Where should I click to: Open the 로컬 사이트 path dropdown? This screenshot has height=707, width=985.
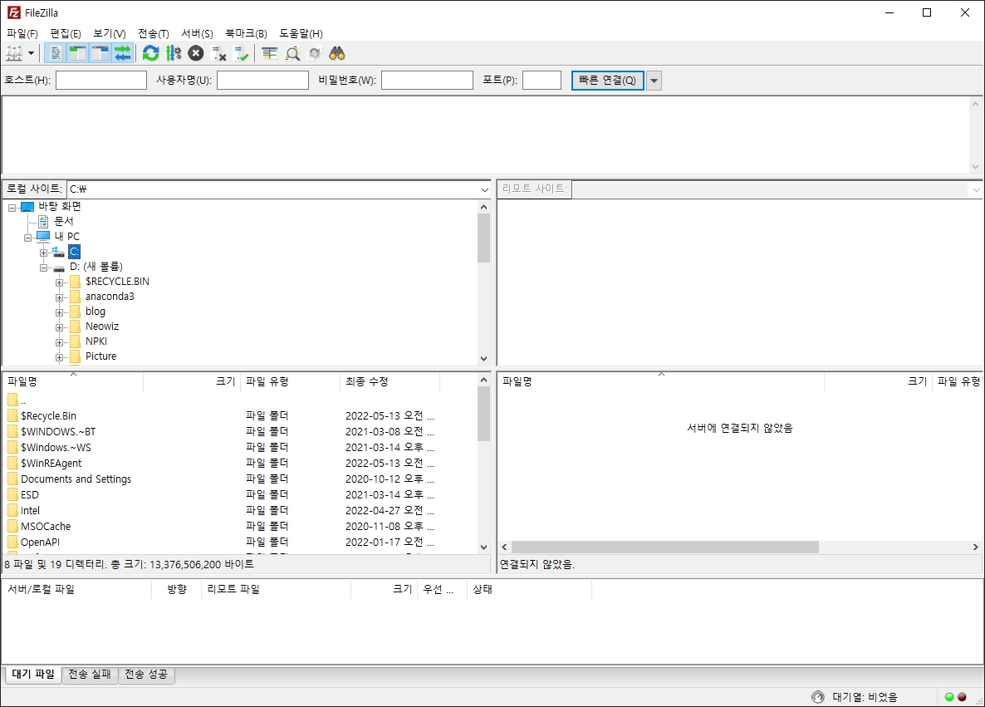(x=484, y=189)
